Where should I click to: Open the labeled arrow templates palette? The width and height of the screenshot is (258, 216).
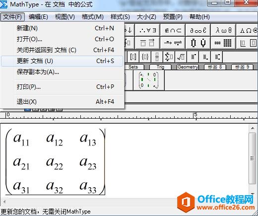click(x=173, y=43)
